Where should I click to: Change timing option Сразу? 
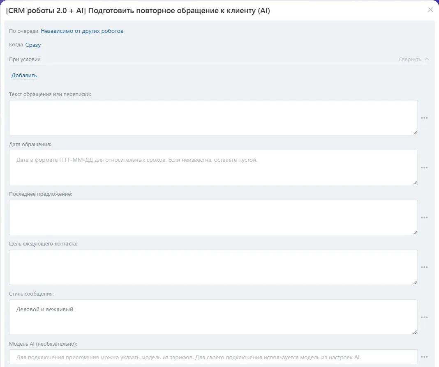click(x=33, y=45)
